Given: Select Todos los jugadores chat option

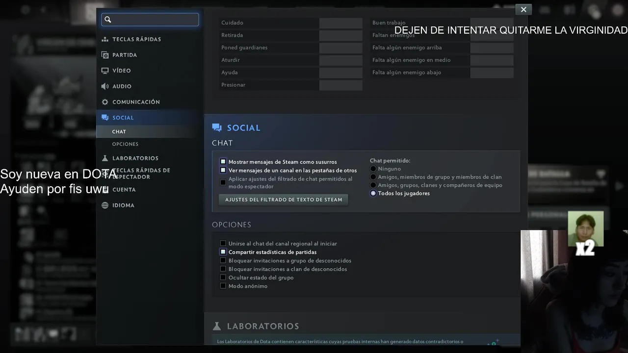Looking at the screenshot, I should pyautogui.click(x=373, y=193).
